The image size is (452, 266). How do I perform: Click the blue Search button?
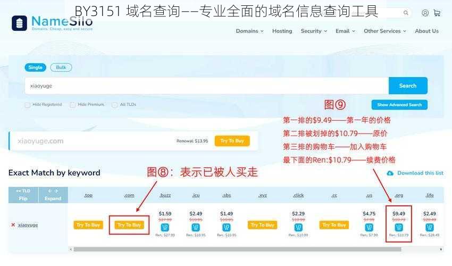[408, 86]
